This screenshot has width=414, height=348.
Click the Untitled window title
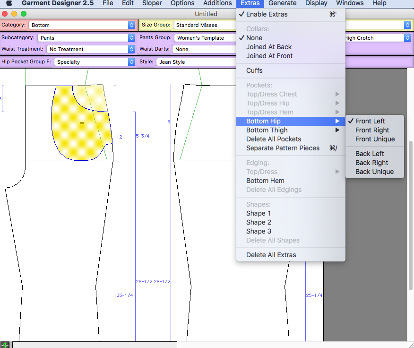pos(206,14)
